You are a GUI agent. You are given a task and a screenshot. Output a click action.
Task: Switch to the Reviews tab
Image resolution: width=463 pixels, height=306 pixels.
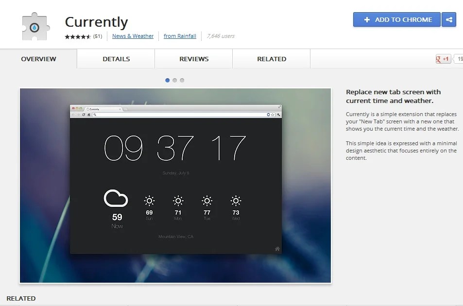point(194,59)
